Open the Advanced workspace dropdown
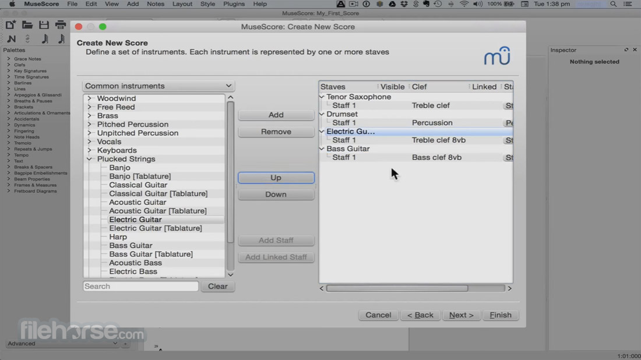641x360 pixels. coord(62,344)
